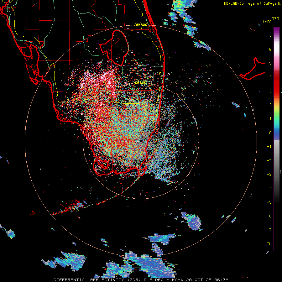
Task: Click the -4 value on the color scale
Action: (269, 188)
